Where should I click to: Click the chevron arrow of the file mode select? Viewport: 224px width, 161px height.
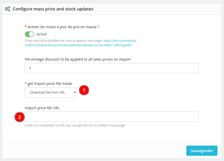coord(75,92)
